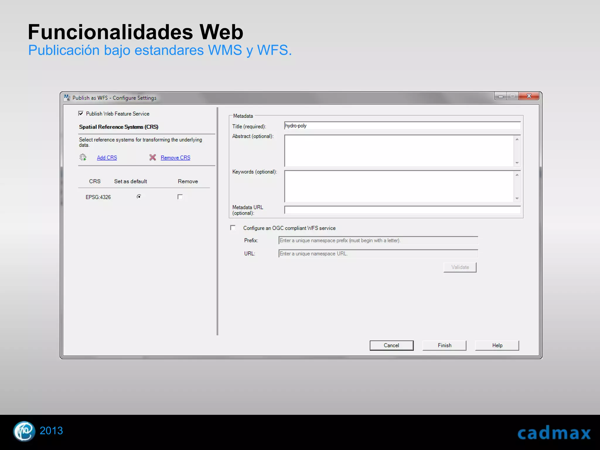
Task: Click the cadmax logo in the footer
Action: click(x=554, y=433)
